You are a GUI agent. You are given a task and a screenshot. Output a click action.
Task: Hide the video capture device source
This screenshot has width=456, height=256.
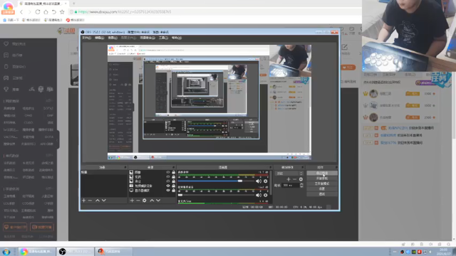point(168,186)
